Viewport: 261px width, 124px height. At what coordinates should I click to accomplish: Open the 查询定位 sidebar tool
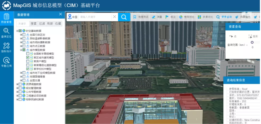click(6, 33)
